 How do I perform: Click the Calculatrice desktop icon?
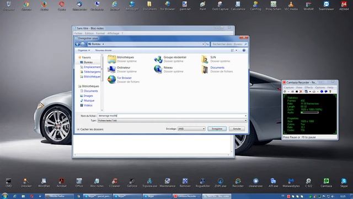(x=238, y=6)
